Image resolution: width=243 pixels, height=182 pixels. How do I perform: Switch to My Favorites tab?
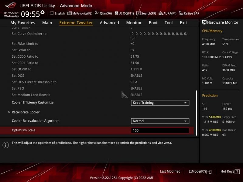23,23
